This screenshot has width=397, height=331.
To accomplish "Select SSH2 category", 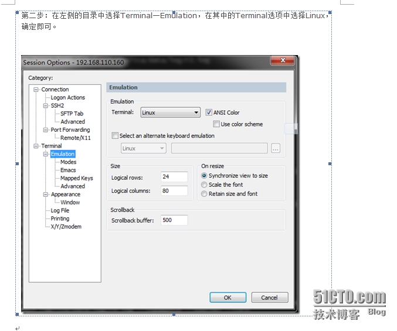I will (57, 105).
